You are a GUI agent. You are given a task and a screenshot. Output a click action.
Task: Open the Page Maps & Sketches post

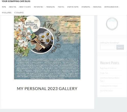tap(108, 68)
